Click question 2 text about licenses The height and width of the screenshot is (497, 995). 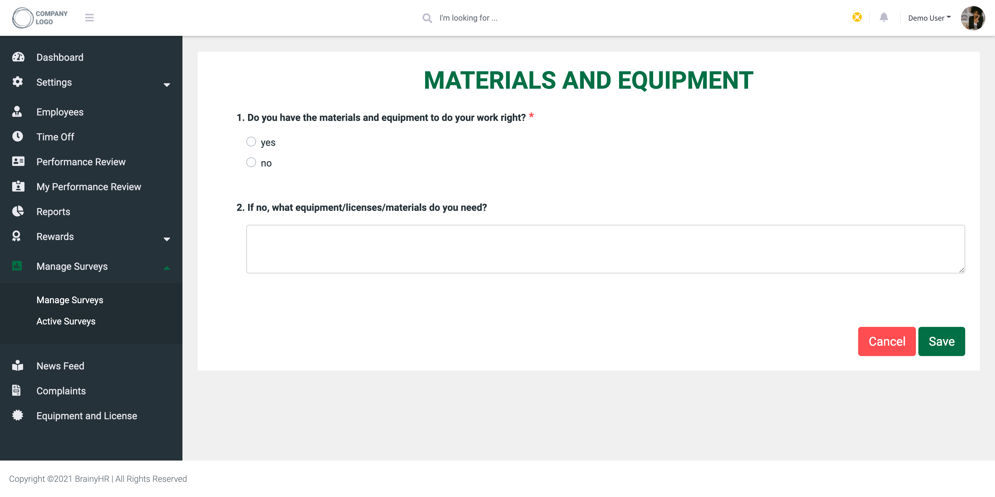click(362, 207)
